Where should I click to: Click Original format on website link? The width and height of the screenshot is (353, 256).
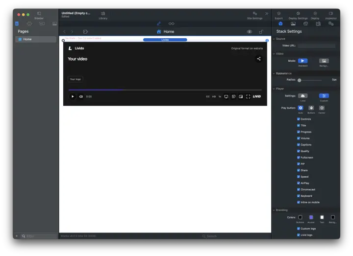pos(247,48)
